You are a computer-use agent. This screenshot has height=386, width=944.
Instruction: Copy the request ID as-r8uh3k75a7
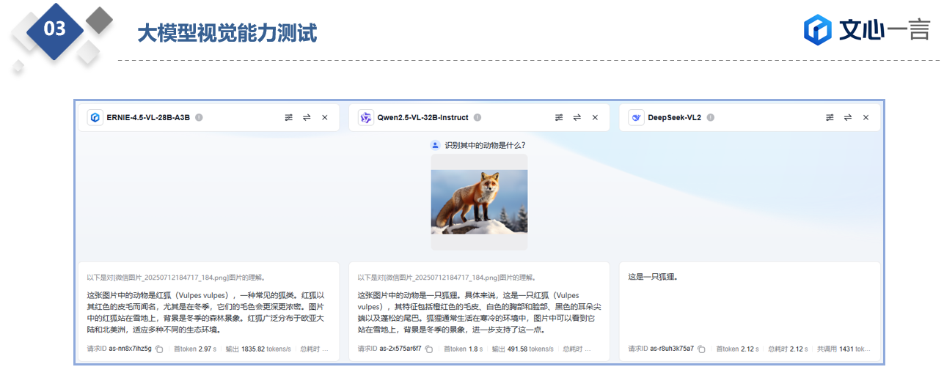pyautogui.click(x=701, y=349)
